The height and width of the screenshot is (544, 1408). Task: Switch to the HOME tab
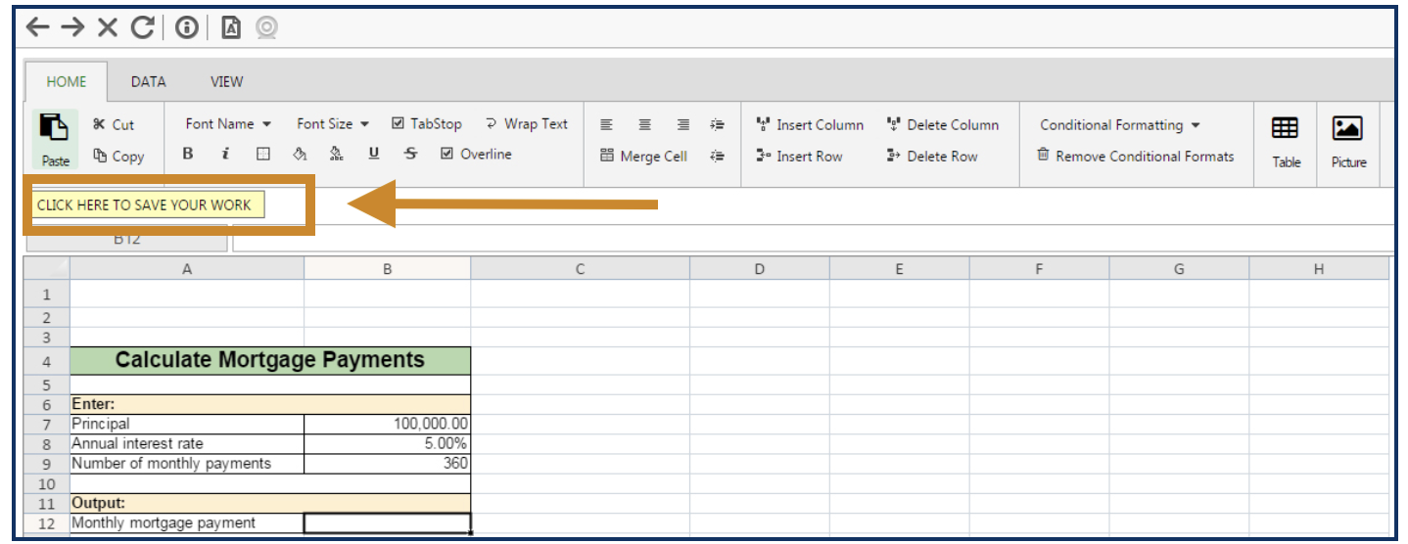pos(66,81)
